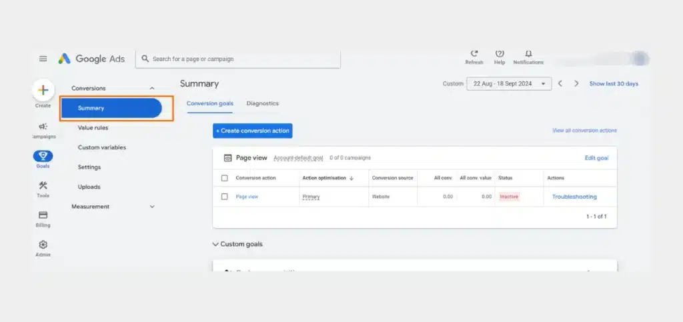Open Billing from the sidebar
This screenshot has width=683, height=322.
point(43,219)
